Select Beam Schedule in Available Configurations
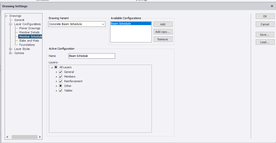The image size is (276, 143). point(131,24)
